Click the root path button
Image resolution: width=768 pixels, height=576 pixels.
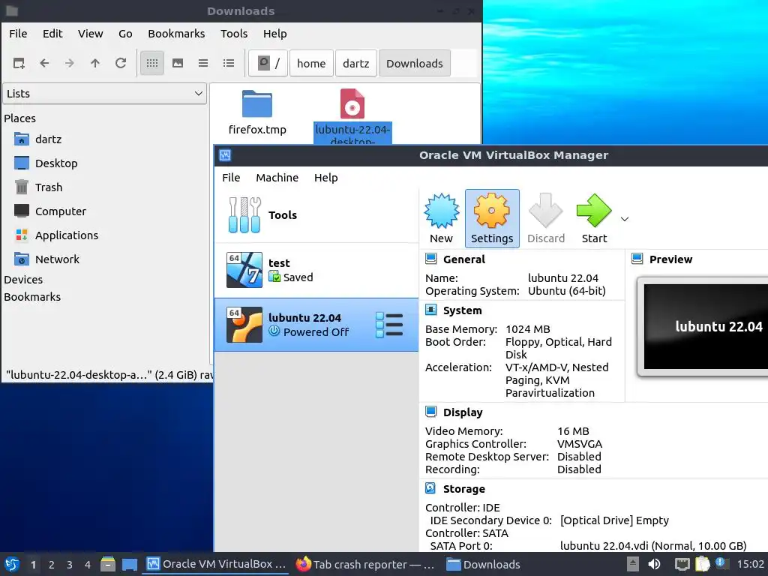(x=268, y=63)
